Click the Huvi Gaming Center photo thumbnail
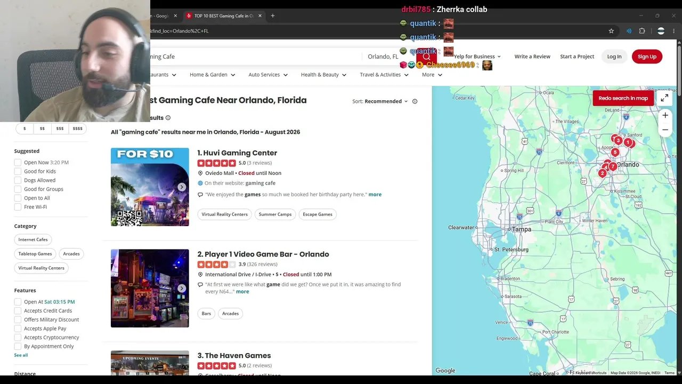The width and height of the screenshot is (682, 384). [x=150, y=187]
